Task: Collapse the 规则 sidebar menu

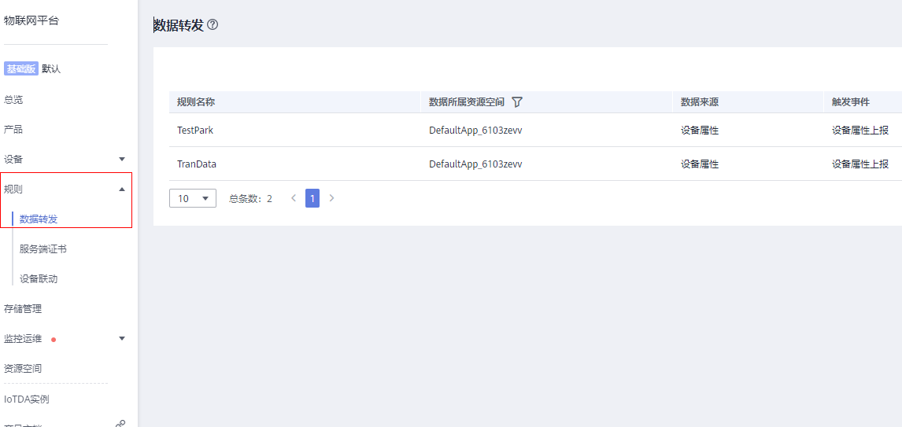Action: 121,189
